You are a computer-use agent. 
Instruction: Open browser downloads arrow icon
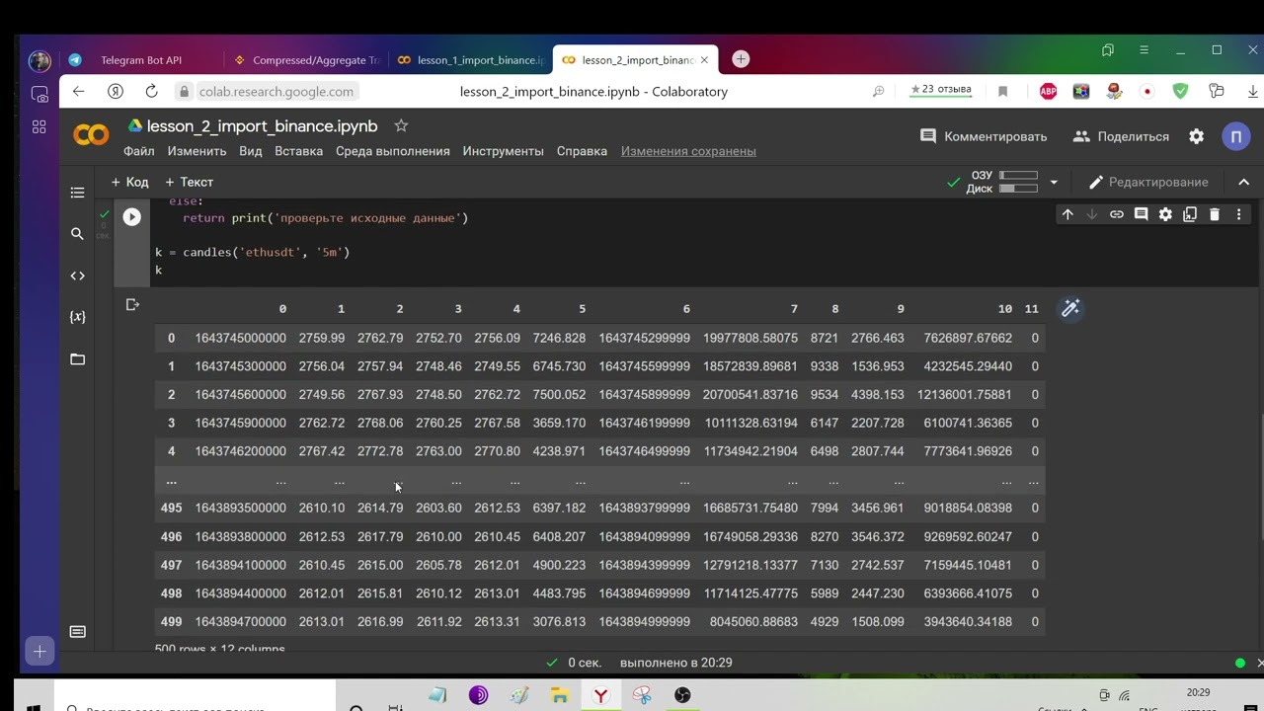coord(1252,91)
